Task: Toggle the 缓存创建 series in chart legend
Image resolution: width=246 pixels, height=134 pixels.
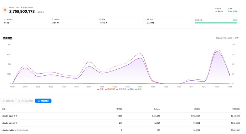Action: (110, 89)
